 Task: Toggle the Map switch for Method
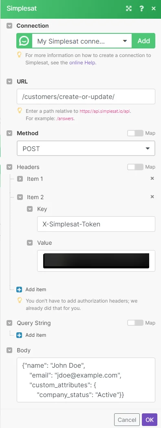point(135,133)
